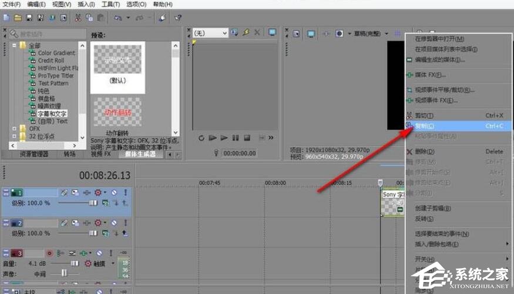
Task: Open the (无) trimmer media dropdown
Action: coord(224,33)
